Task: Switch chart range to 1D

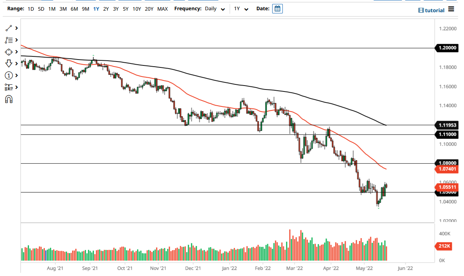Action: [30, 8]
